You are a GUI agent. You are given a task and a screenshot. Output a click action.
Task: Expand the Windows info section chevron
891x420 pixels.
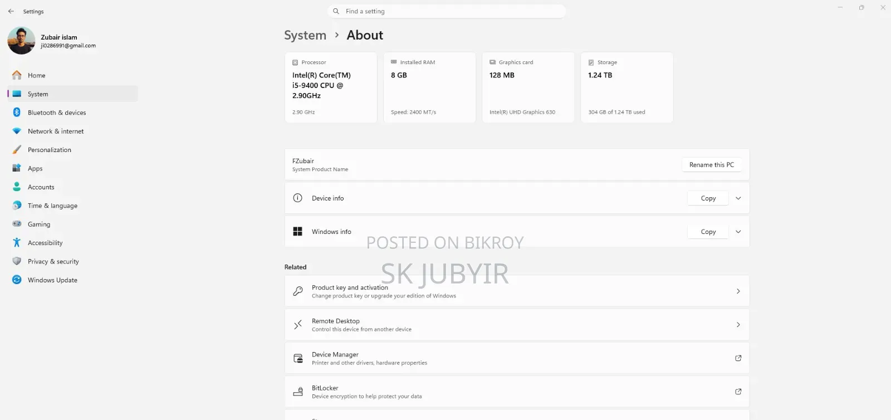pyautogui.click(x=738, y=232)
